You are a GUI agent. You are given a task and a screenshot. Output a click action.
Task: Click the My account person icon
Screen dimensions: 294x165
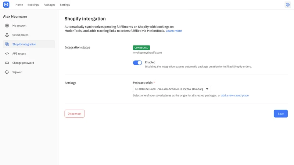tap(7, 26)
